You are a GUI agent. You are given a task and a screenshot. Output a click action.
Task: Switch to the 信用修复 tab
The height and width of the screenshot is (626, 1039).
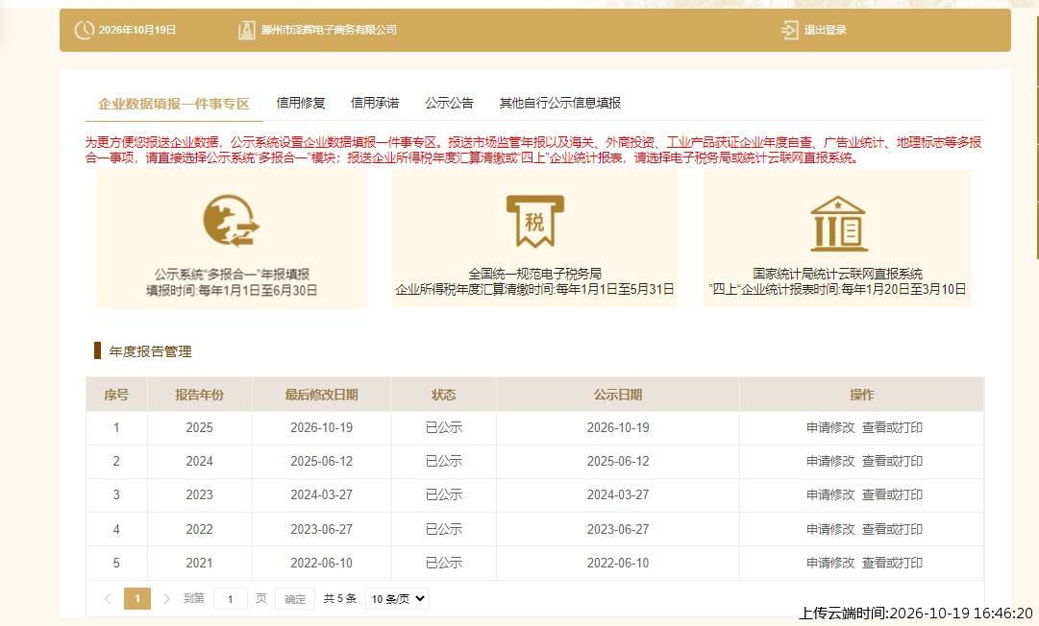[x=301, y=103]
